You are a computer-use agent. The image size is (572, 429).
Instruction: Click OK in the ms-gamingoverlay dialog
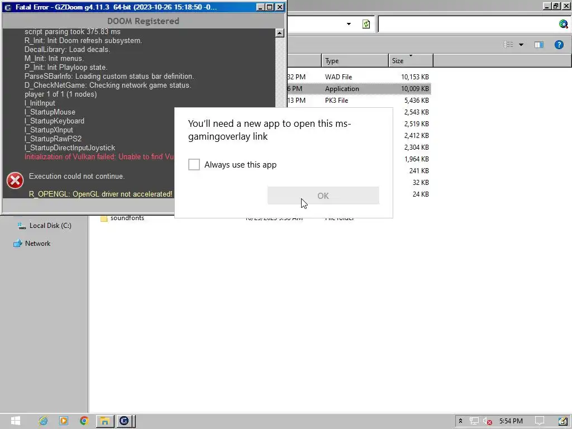point(323,196)
